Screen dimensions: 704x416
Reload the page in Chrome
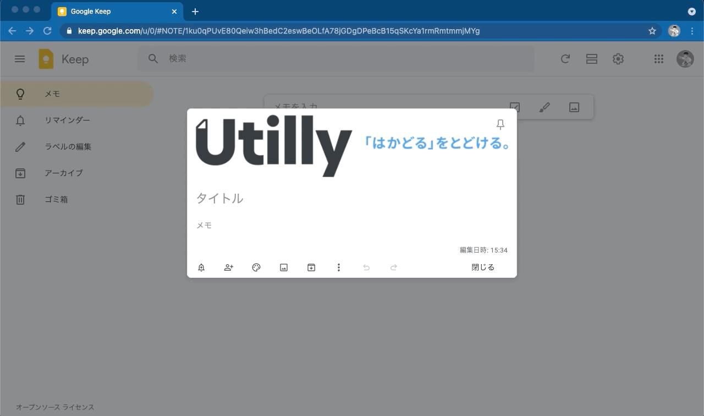pos(47,31)
